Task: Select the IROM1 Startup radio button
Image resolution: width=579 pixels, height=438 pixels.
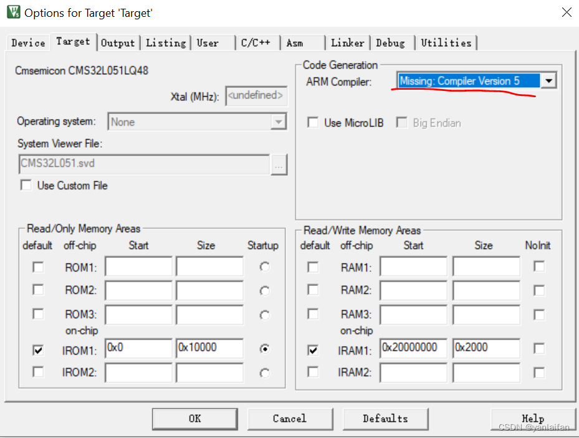Action: (x=266, y=350)
